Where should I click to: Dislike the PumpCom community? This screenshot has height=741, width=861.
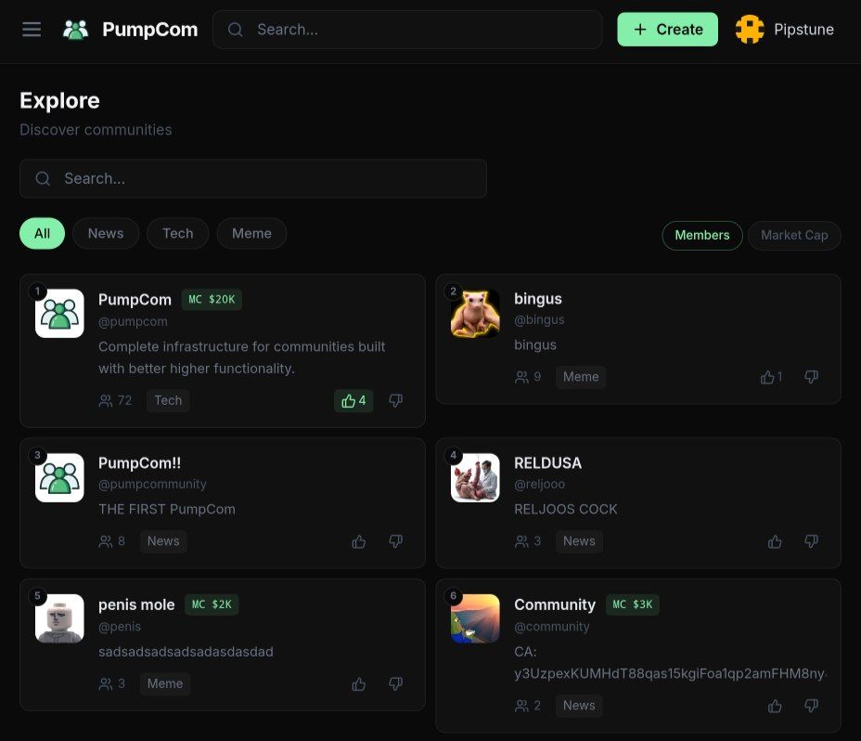click(x=395, y=401)
